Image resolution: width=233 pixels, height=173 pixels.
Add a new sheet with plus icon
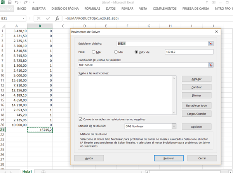[43, 171]
